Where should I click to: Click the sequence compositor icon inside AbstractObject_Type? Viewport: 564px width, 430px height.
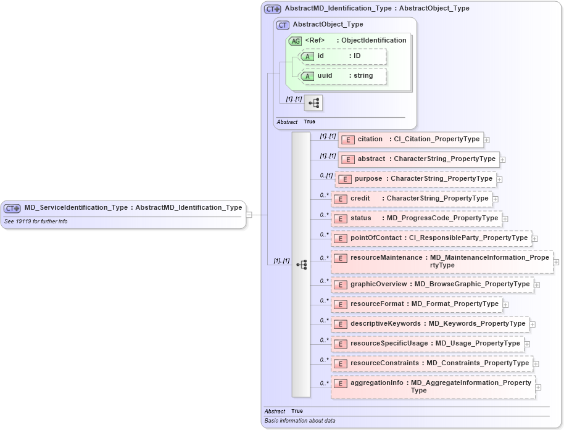(x=314, y=102)
